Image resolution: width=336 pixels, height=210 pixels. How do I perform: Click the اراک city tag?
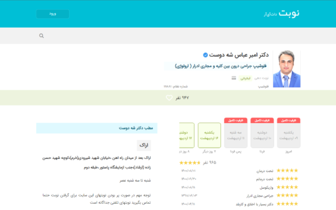144,145
